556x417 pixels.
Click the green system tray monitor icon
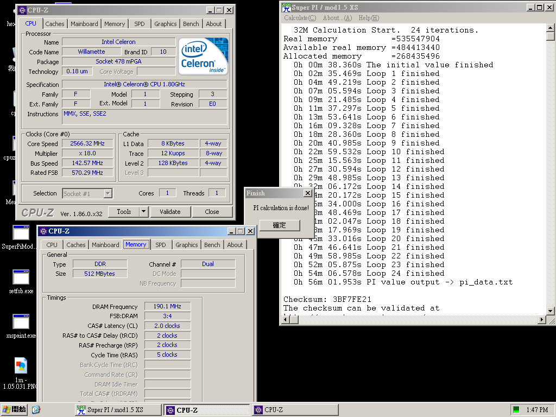pos(516,410)
